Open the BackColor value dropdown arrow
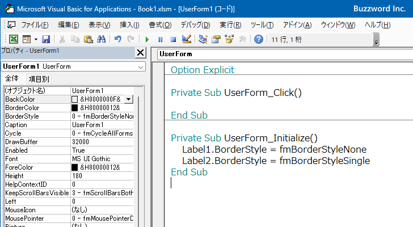The width and height of the screenshot is (413, 227). (x=129, y=99)
